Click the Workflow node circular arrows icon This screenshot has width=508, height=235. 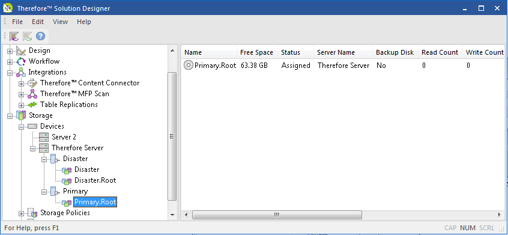click(x=21, y=61)
